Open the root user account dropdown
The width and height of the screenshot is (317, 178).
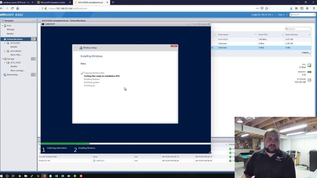click(x=262, y=15)
